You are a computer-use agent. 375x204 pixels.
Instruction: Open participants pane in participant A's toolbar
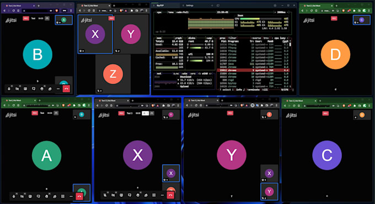point(55,196)
